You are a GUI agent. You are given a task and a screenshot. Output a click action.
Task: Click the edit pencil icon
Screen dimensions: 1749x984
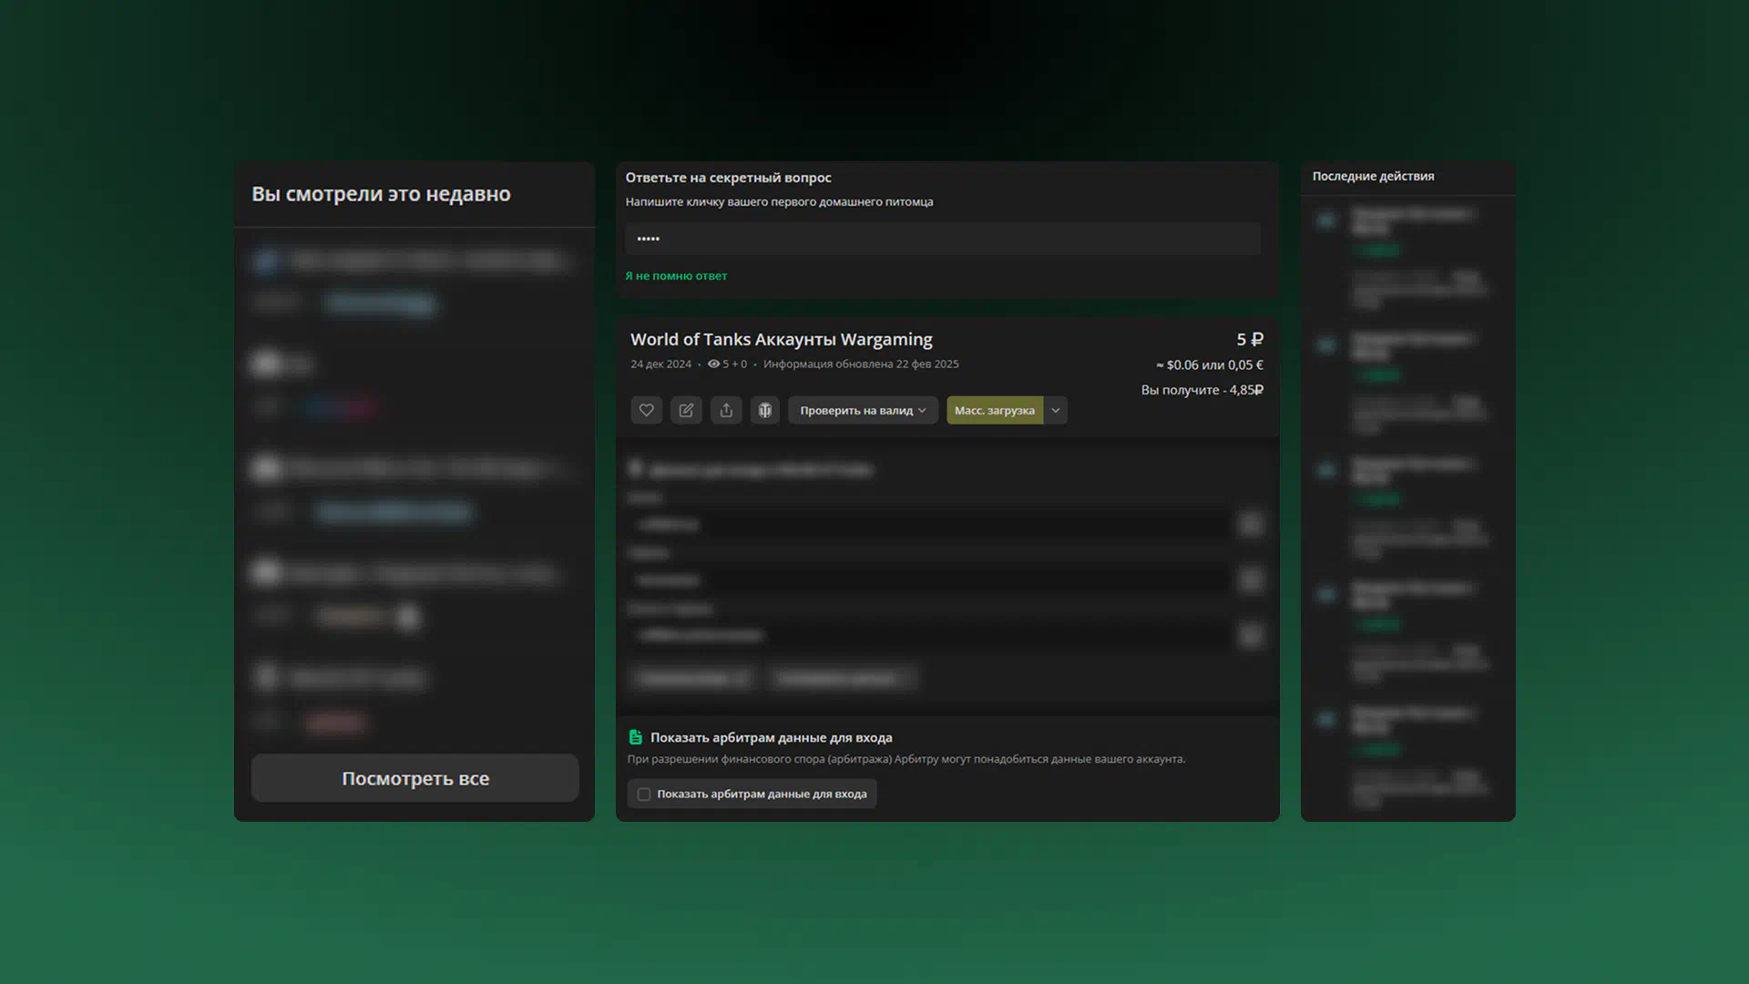click(x=686, y=410)
